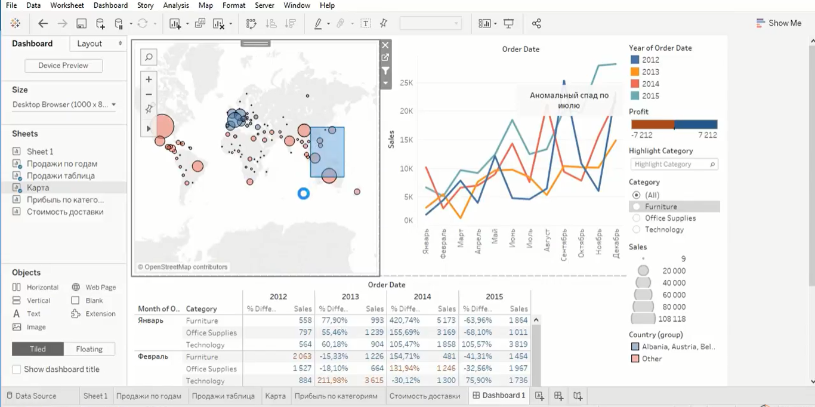Click the Extension object
The height and width of the screenshot is (407, 815).
pyautogui.click(x=94, y=313)
